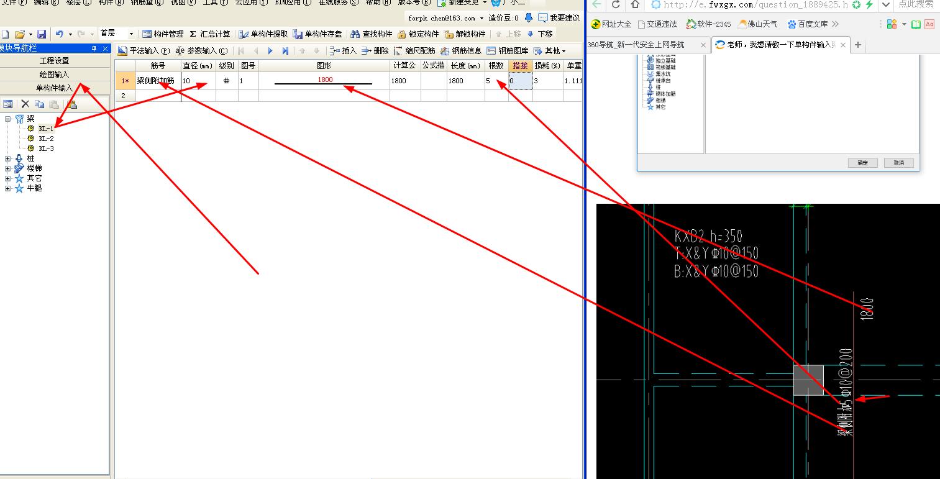Expand the 楼梯 tree node
Image resolution: width=940 pixels, height=479 pixels.
(7, 168)
